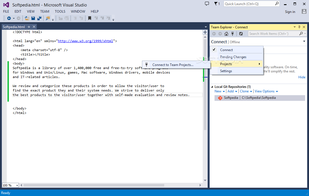Open the Navigate Backward history dropdown arrow
The width and height of the screenshot is (309, 196).
(x=13, y=18)
